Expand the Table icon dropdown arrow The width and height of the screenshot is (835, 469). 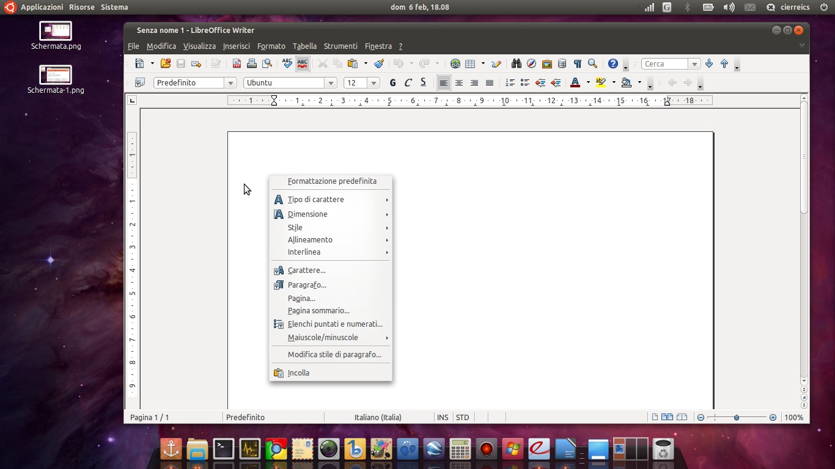(483, 64)
